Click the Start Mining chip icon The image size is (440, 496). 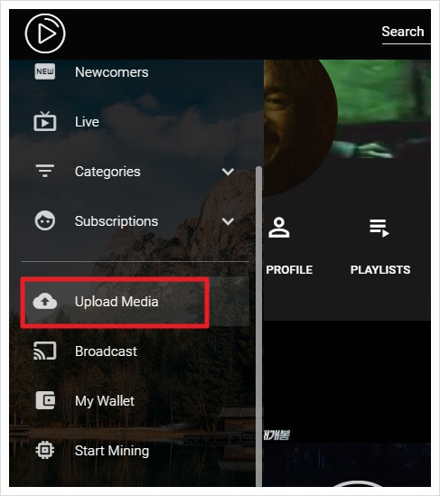click(x=45, y=450)
